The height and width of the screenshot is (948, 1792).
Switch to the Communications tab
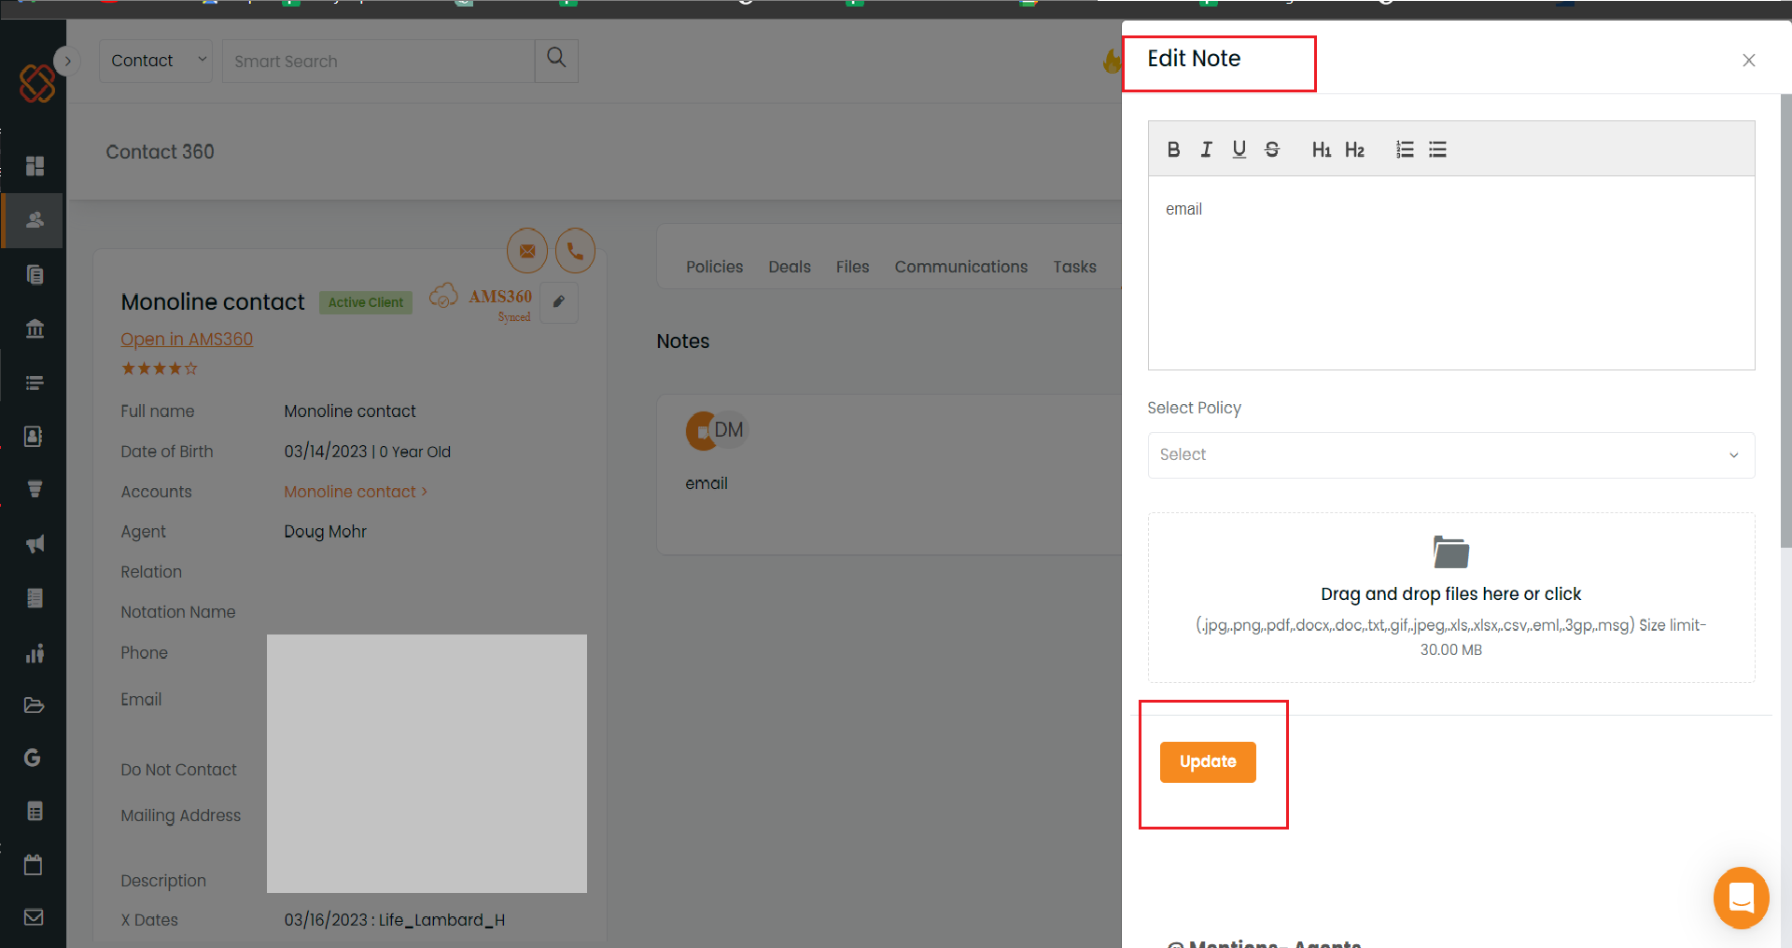pyautogui.click(x=961, y=267)
